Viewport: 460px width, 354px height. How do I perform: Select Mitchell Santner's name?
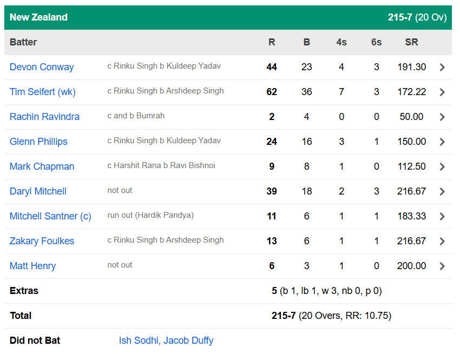[x=50, y=216]
